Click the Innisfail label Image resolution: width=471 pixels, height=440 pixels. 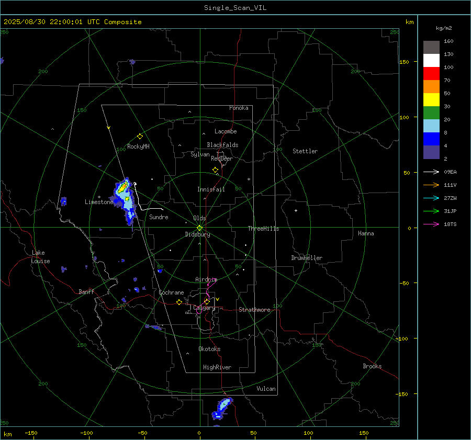[211, 189]
